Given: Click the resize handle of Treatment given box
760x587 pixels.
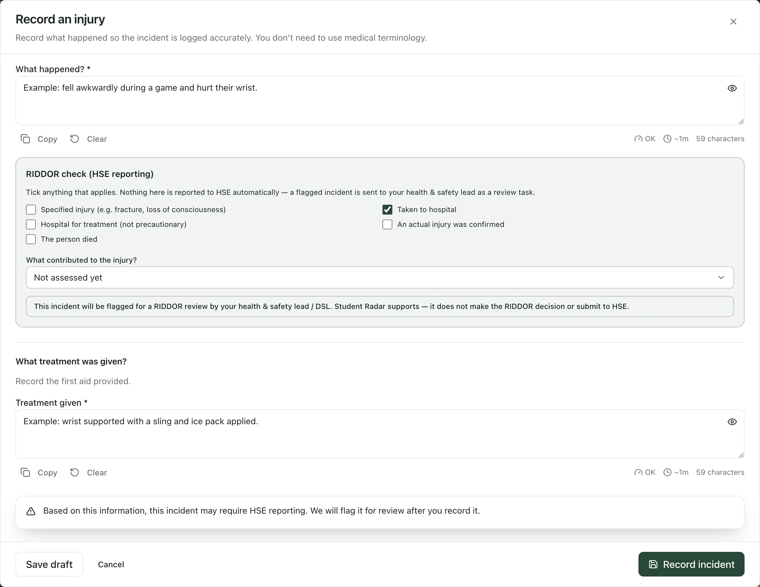Looking at the screenshot, I should click(741, 455).
